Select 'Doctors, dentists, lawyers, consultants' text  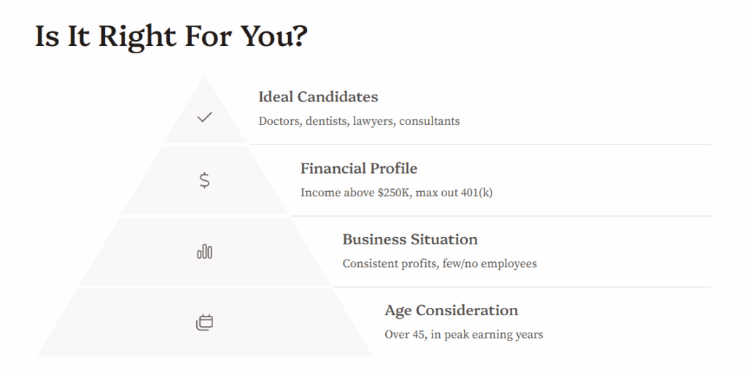click(x=359, y=121)
